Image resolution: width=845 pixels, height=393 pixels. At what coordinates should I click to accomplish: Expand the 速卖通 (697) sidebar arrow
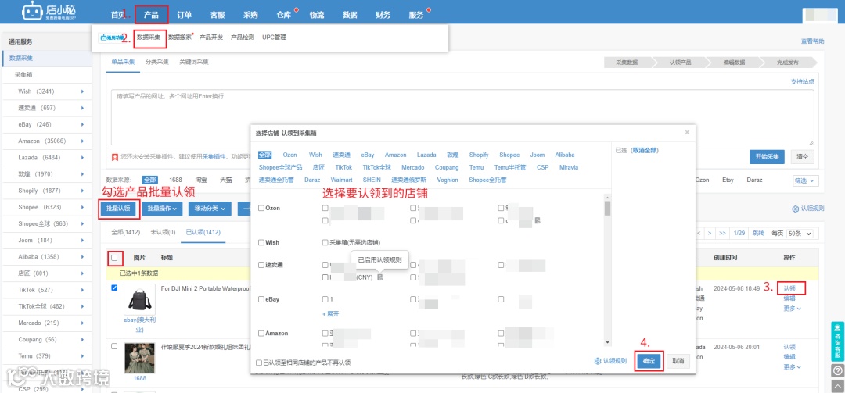(x=82, y=108)
